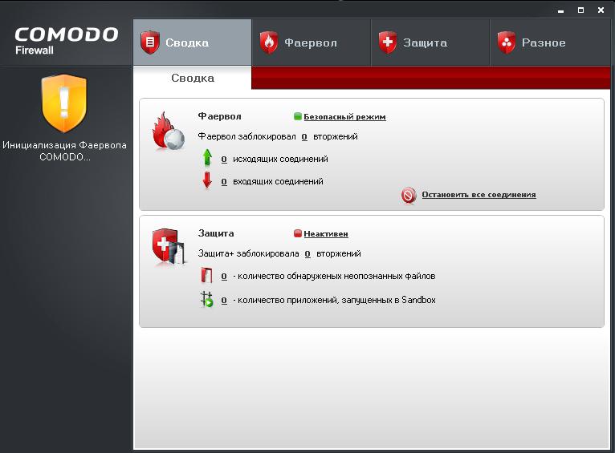Image resolution: width=615 pixels, height=453 pixels.
Task: Click the входящих соединений label
Action: point(278,181)
